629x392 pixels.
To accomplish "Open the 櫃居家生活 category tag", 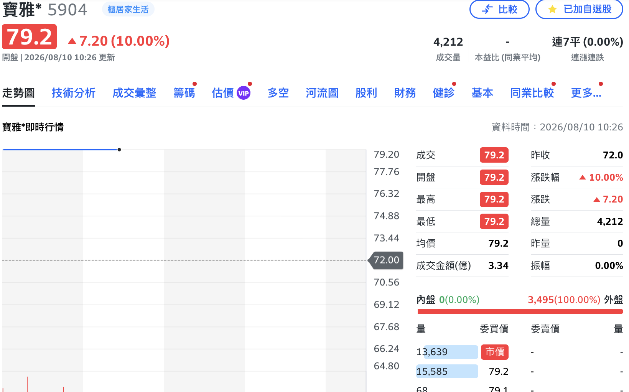I will [x=128, y=10].
